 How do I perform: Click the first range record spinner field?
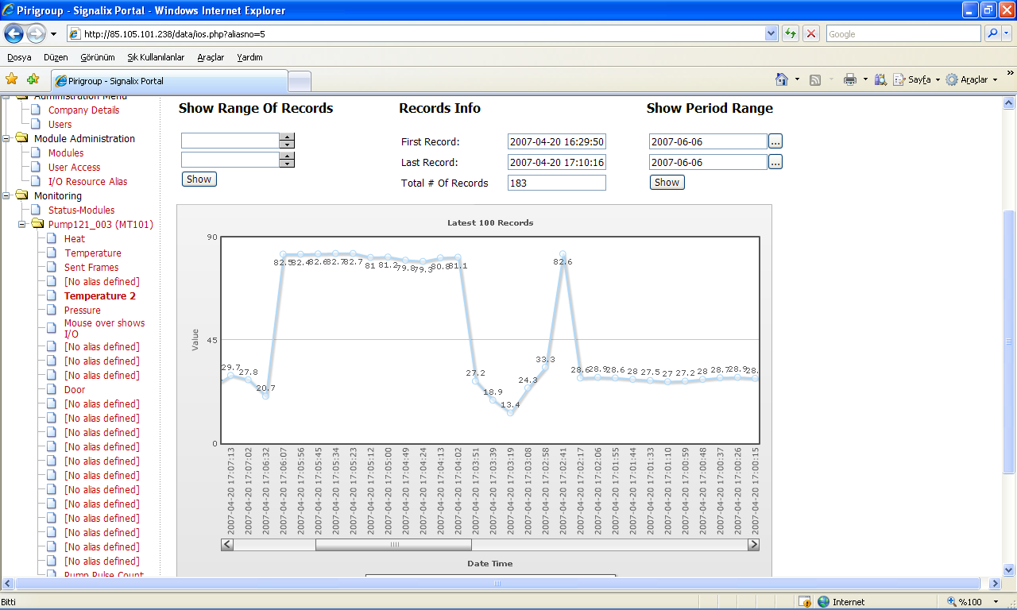pyautogui.click(x=230, y=141)
